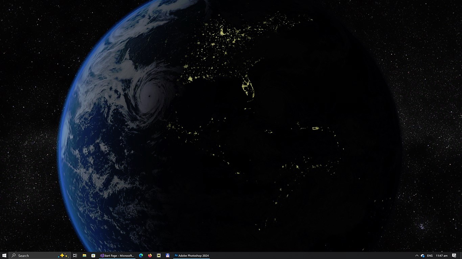Open the OneDrive cloud tray icon
The image size is (462, 259).
(x=423, y=256)
